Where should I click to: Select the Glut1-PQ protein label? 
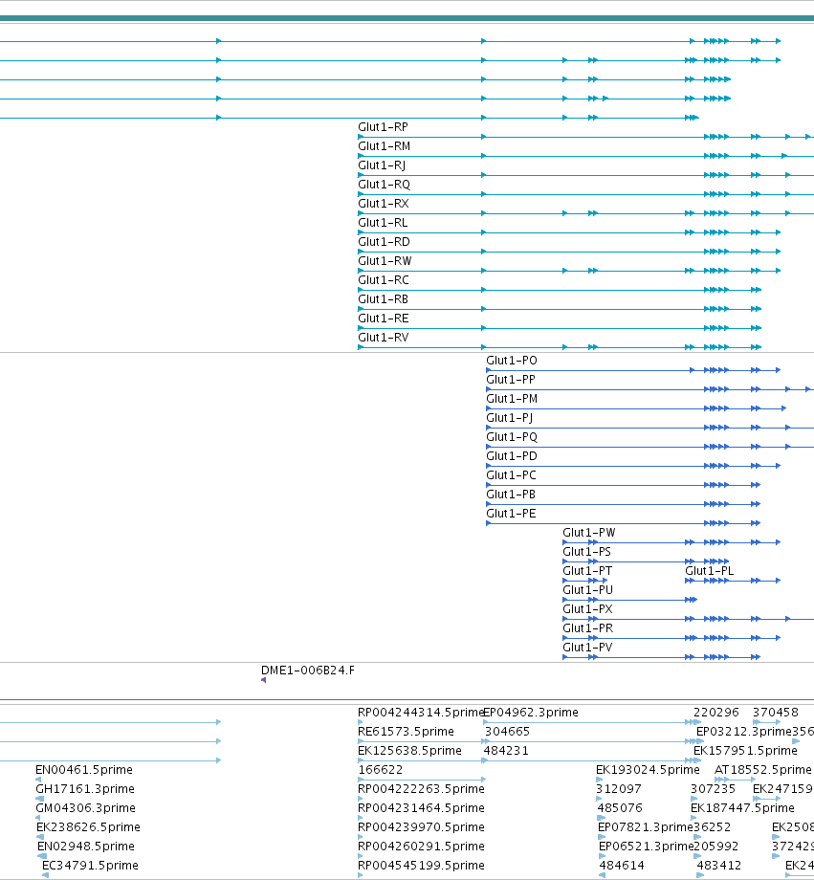click(x=512, y=436)
